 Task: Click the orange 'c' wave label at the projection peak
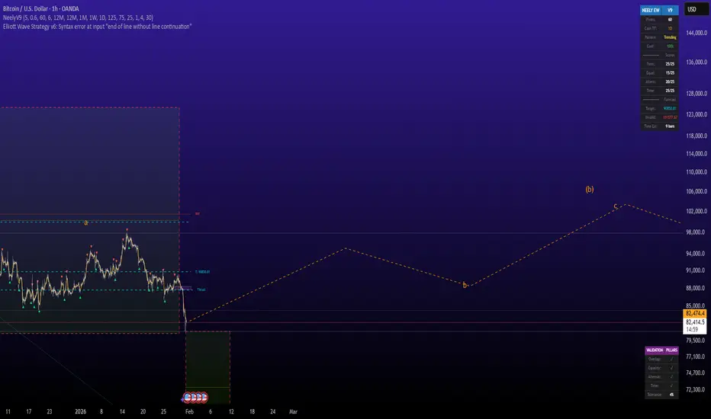click(616, 206)
